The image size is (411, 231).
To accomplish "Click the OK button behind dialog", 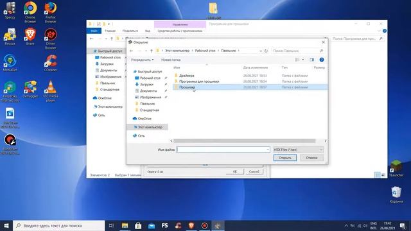I will pyautogui.click(x=234, y=171).
